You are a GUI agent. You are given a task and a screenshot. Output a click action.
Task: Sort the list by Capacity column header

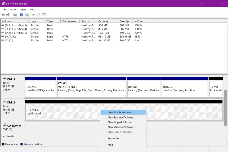tap(103, 21)
